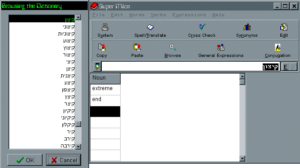Click the Paste clipboard icon
The width and height of the screenshot is (300, 168).
point(137,47)
